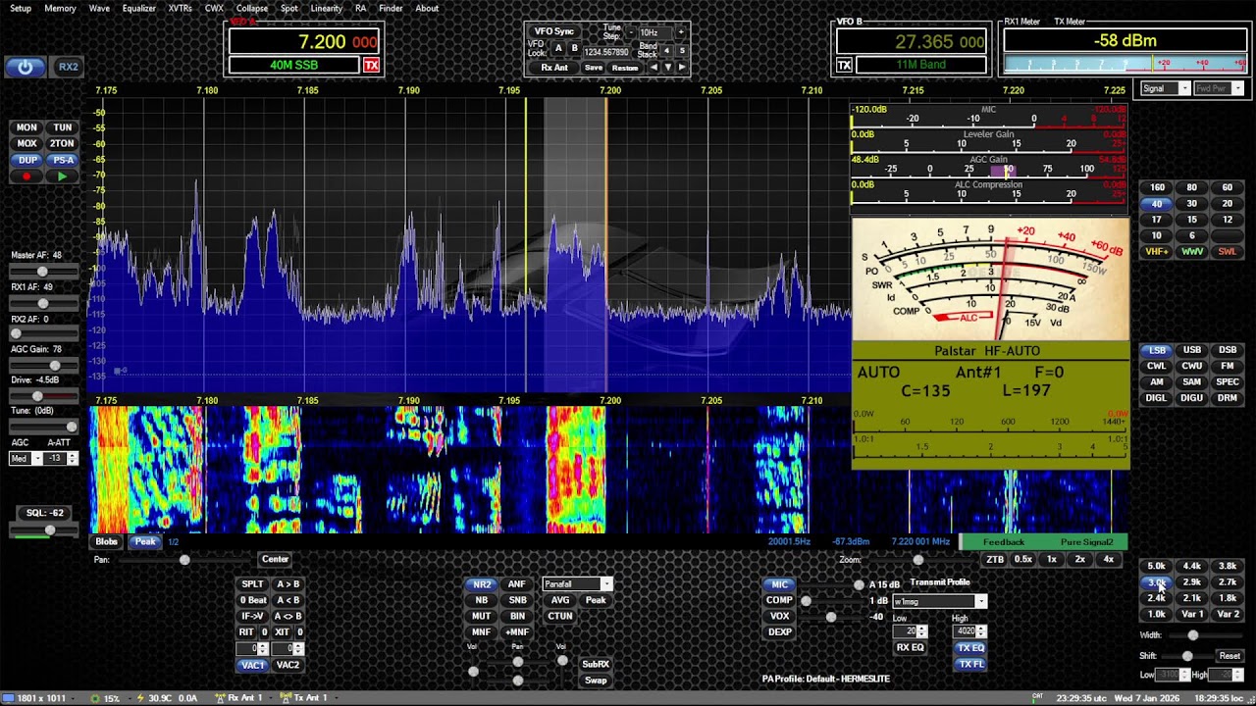Click the 1234.567890 frequency entry field
The width and height of the screenshot is (1256, 706).
pyautogui.click(x=605, y=52)
